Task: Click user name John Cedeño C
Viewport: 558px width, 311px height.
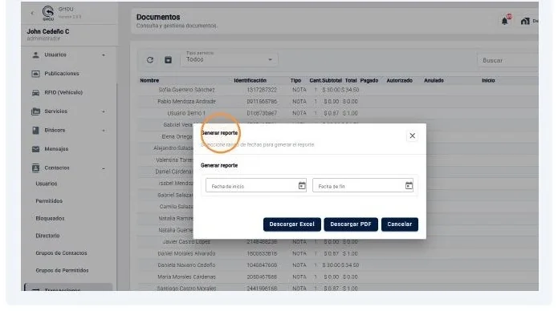Action: [48, 31]
